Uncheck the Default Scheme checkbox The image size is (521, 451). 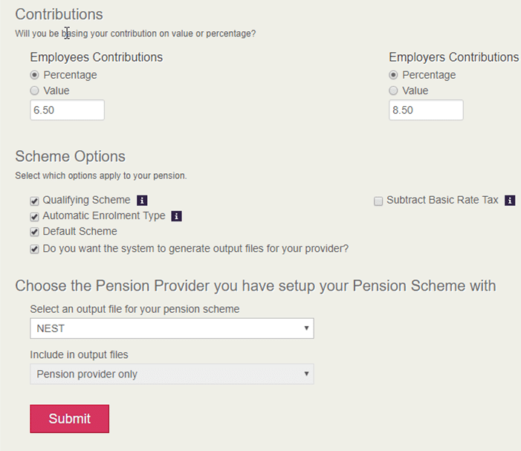click(x=34, y=233)
